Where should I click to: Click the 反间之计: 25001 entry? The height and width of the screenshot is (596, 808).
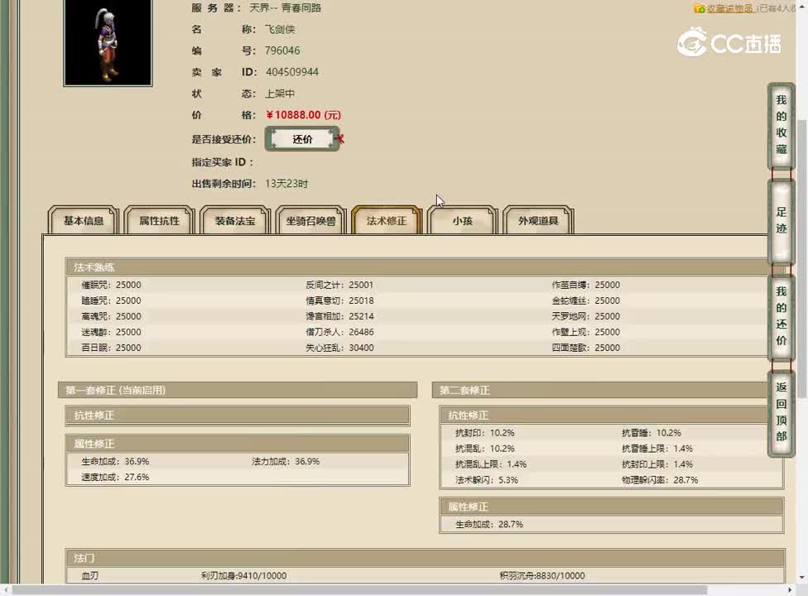(x=339, y=285)
